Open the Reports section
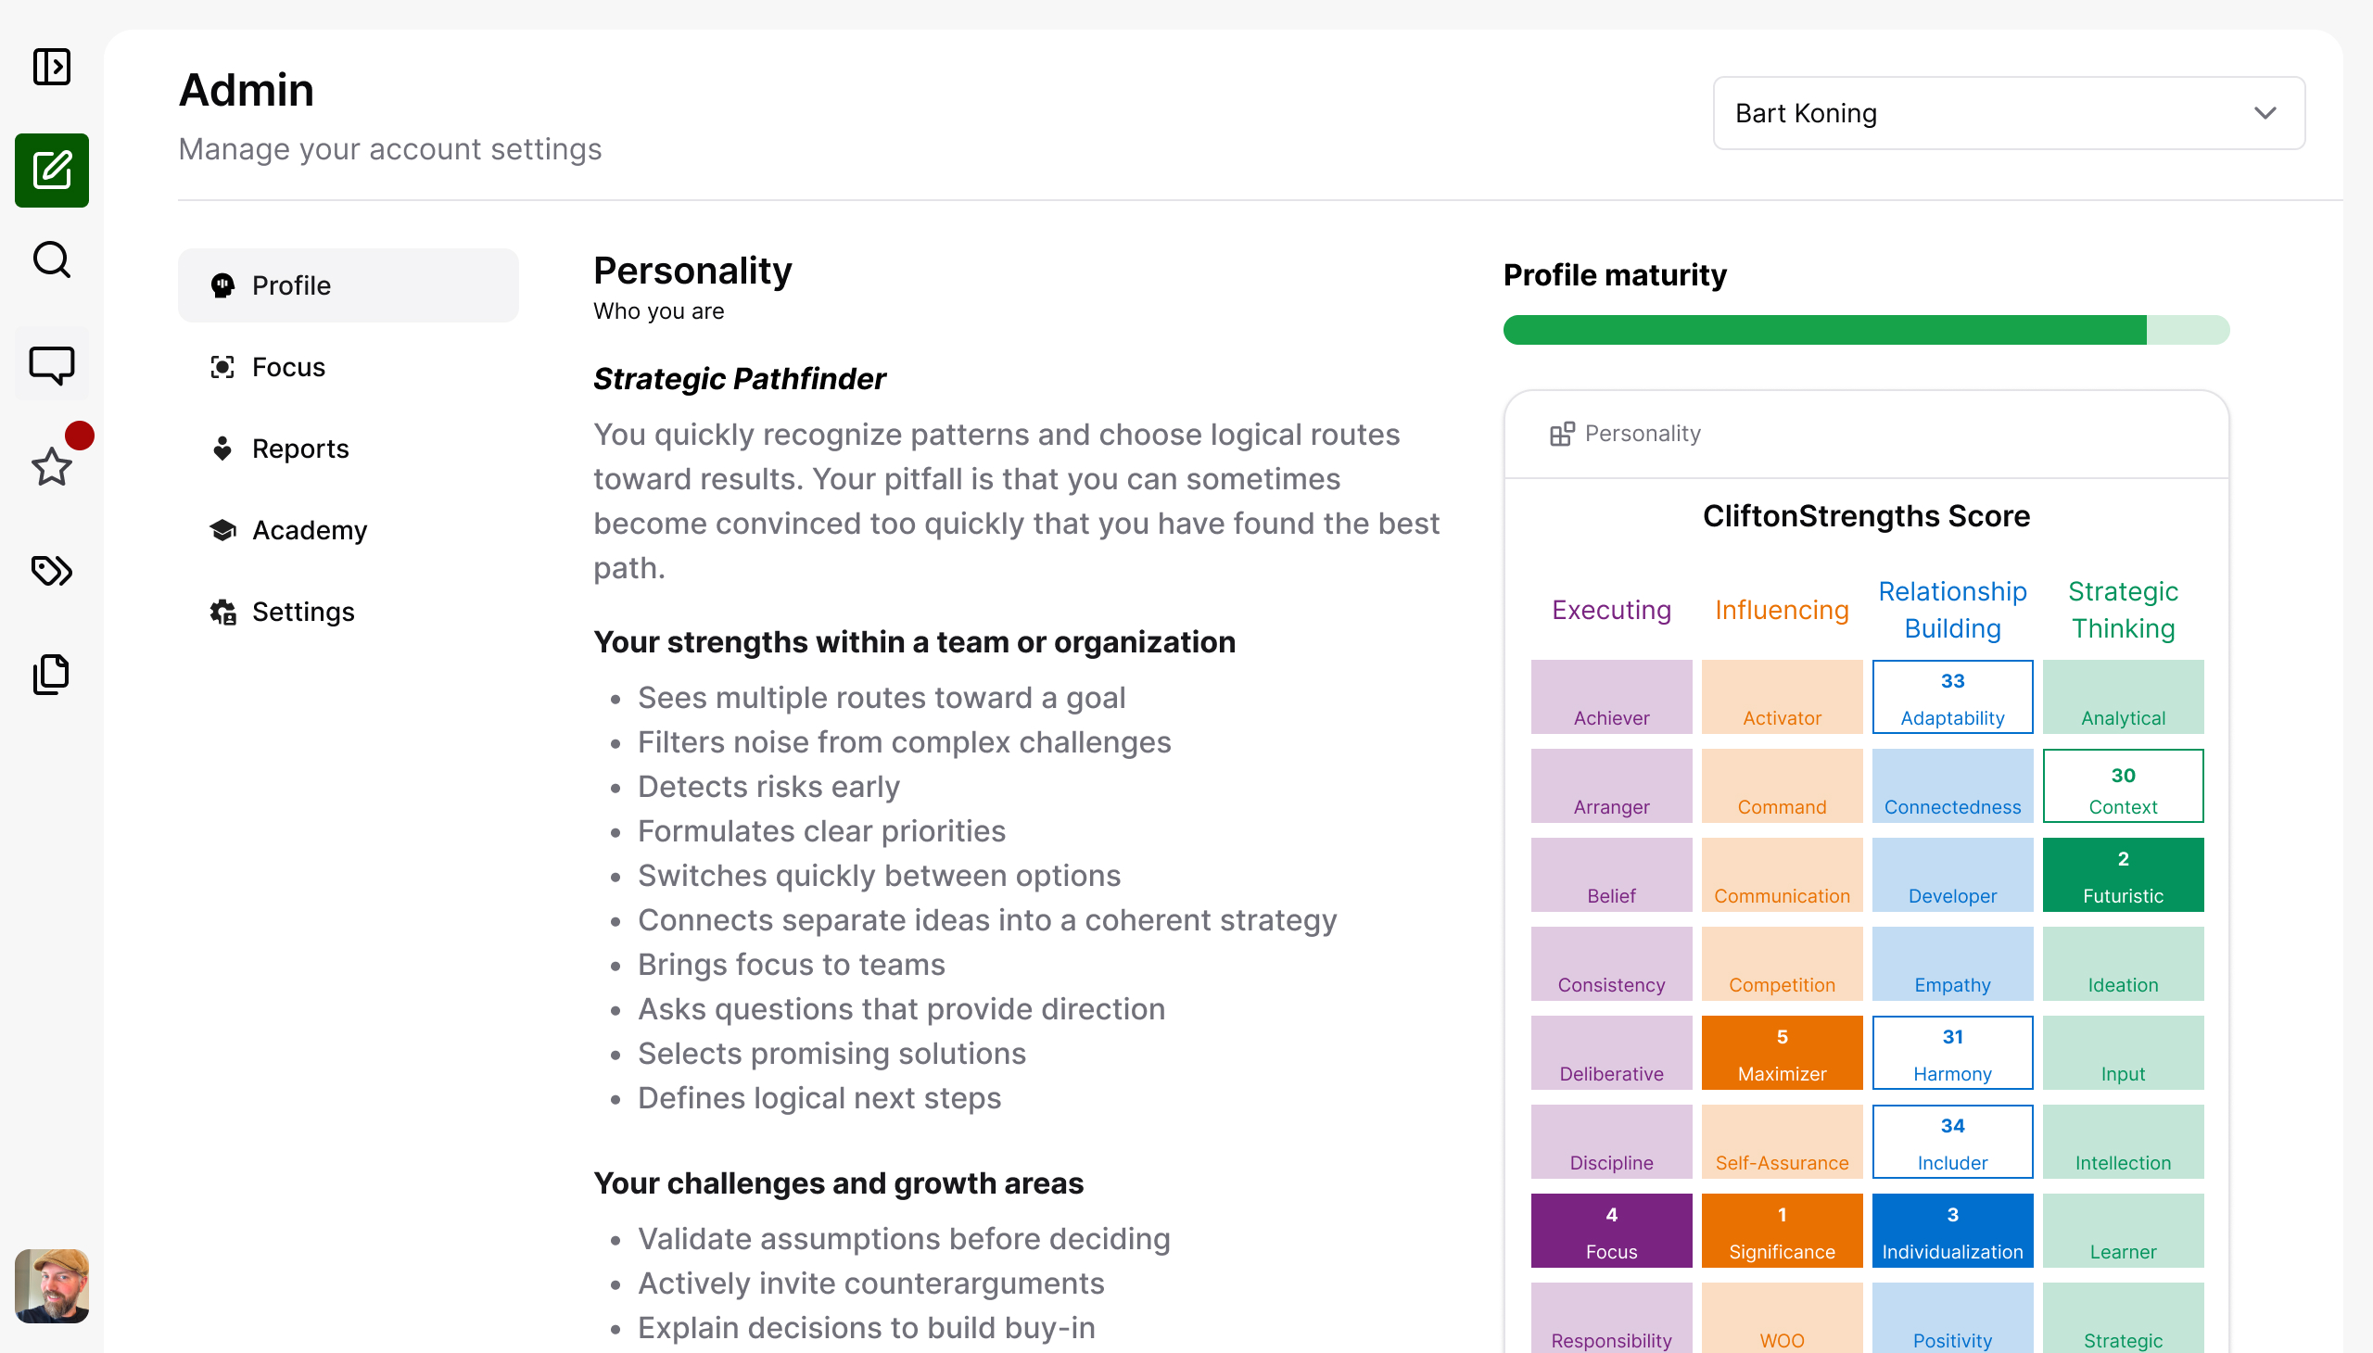Viewport: 2373px width, 1353px height. coord(299,449)
